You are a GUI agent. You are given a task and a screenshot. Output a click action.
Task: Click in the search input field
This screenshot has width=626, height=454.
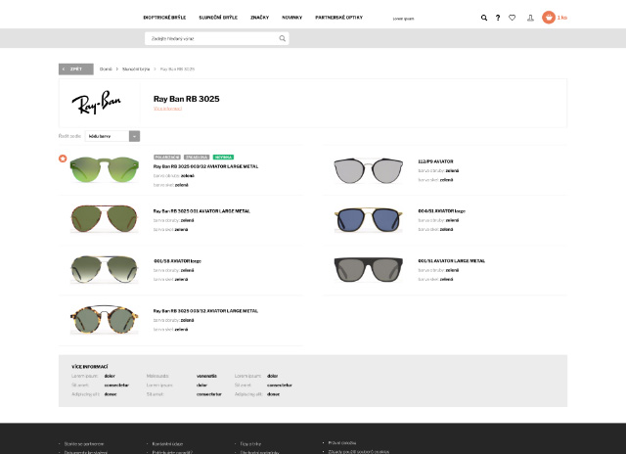pos(210,38)
